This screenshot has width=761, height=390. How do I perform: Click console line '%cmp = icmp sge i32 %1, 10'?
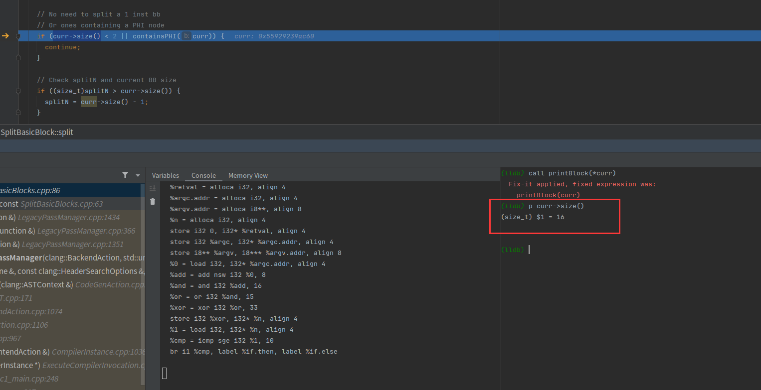[221, 341]
